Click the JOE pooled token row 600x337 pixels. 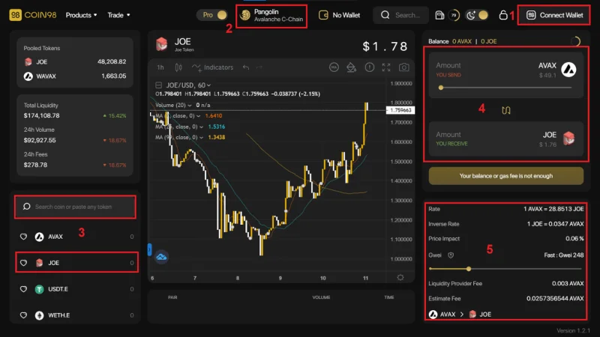pos(74,62)
